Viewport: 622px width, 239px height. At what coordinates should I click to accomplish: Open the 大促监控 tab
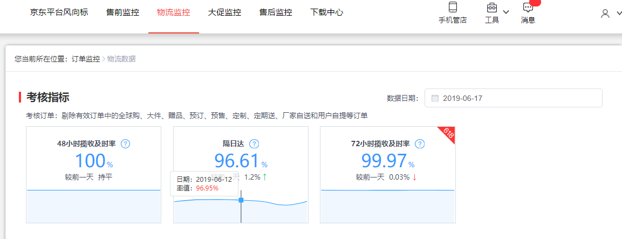[224, 12]
